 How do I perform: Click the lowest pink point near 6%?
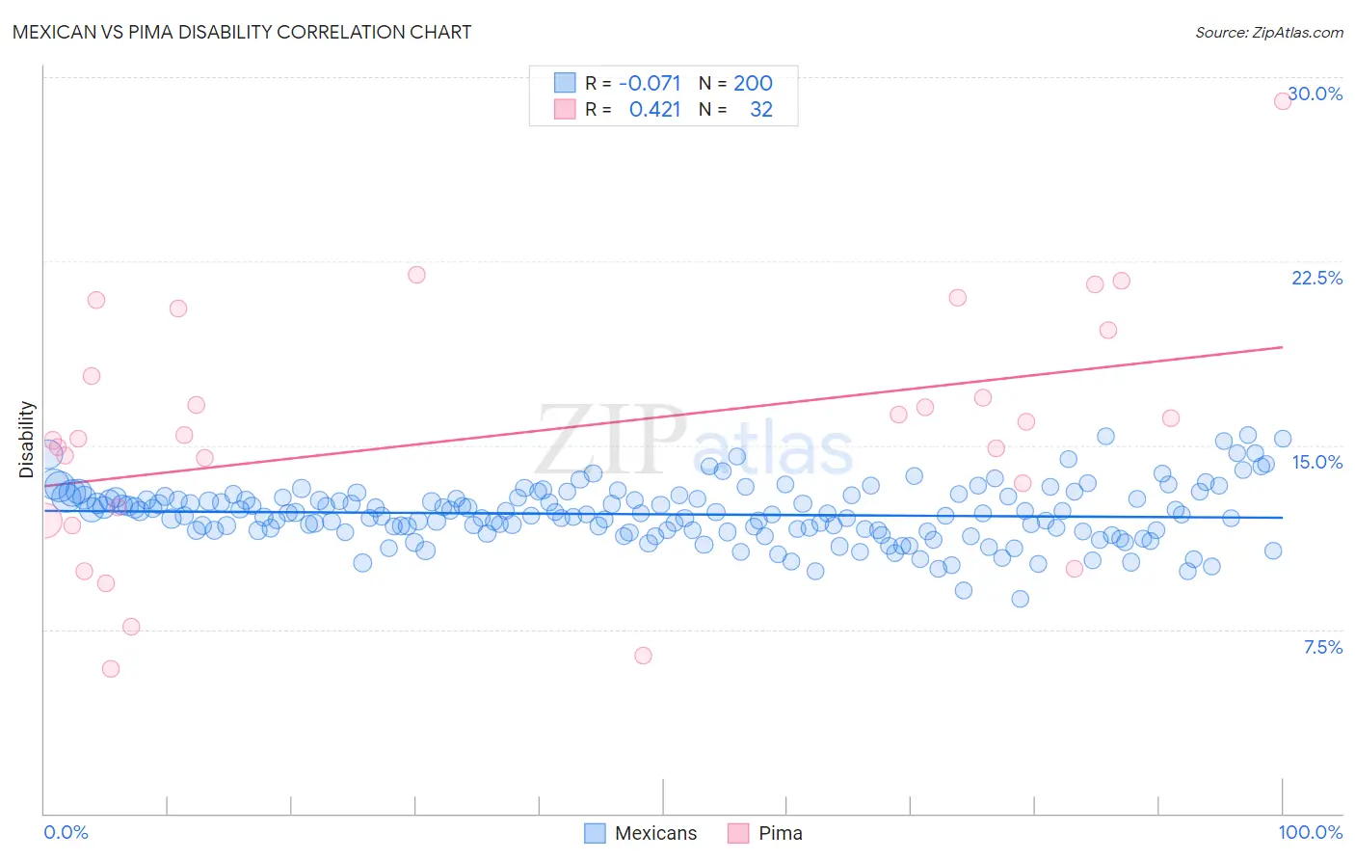[x=111, y=669]
